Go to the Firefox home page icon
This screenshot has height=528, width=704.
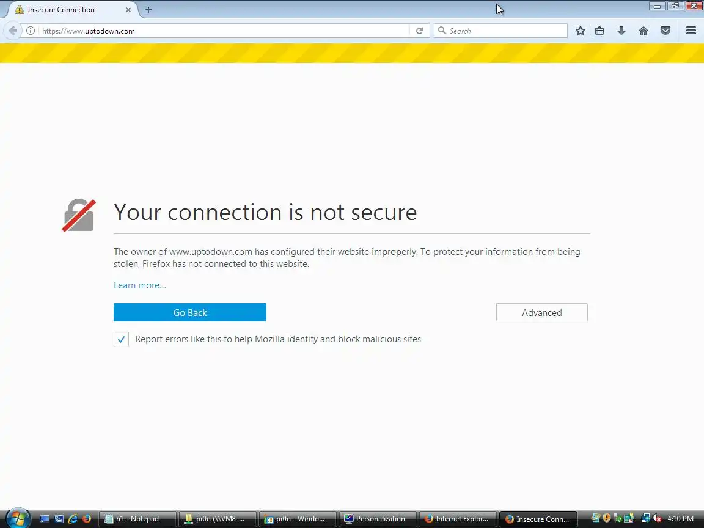click(x=643, y=31)
